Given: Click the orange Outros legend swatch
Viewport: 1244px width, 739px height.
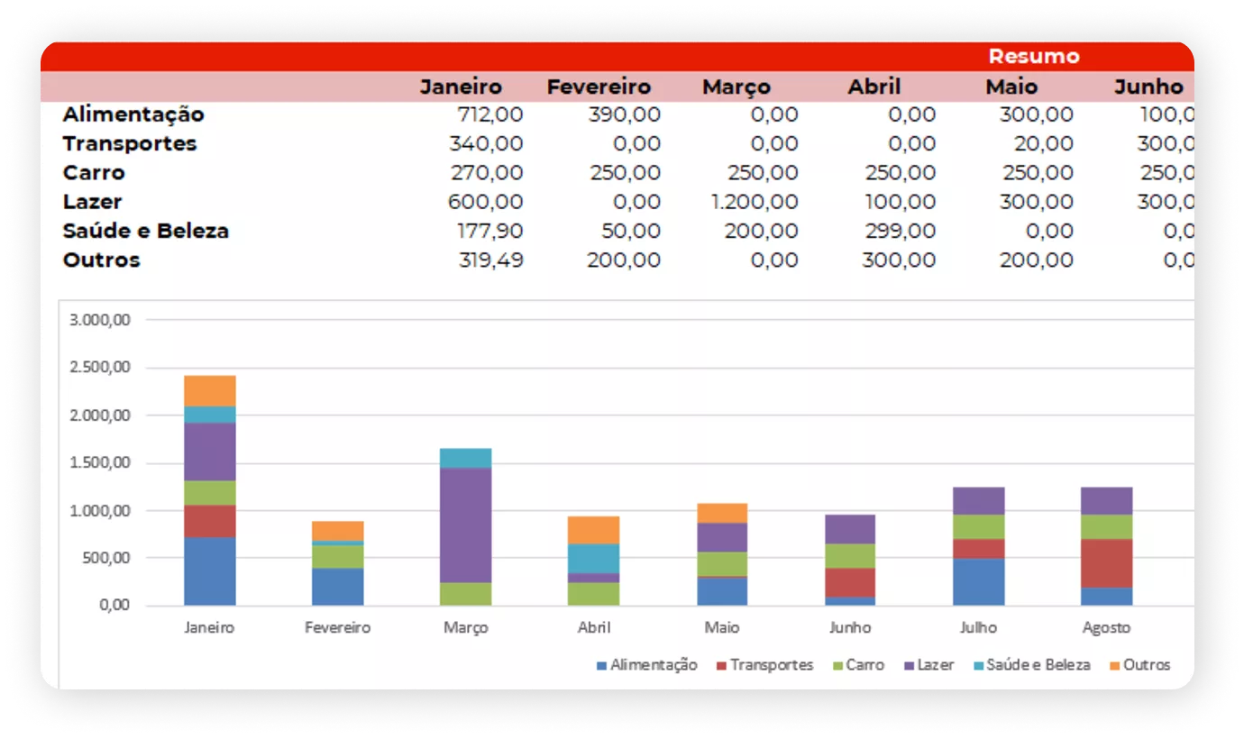Looking at the screenshot, I should coord(1114,666).
